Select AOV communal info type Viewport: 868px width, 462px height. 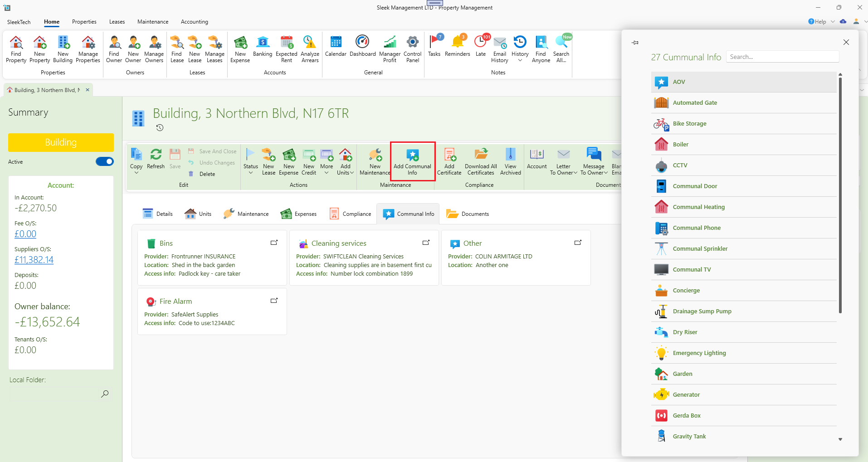tap(744, 82)
